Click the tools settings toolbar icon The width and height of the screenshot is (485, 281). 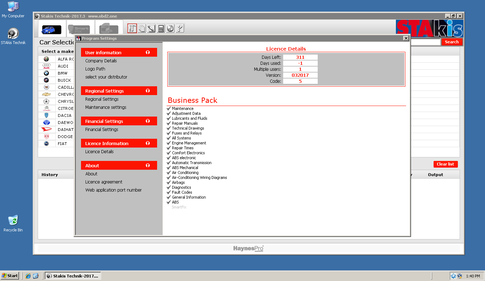click(x=132, y=28)
